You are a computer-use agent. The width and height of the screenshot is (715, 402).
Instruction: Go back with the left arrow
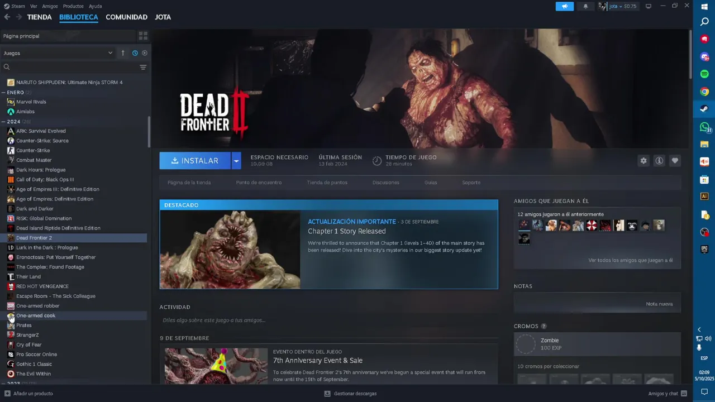pyautogui.click(x=7, y=17)
